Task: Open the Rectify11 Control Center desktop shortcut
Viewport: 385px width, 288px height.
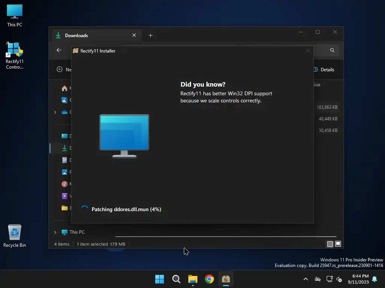Action: click(15, 55)
